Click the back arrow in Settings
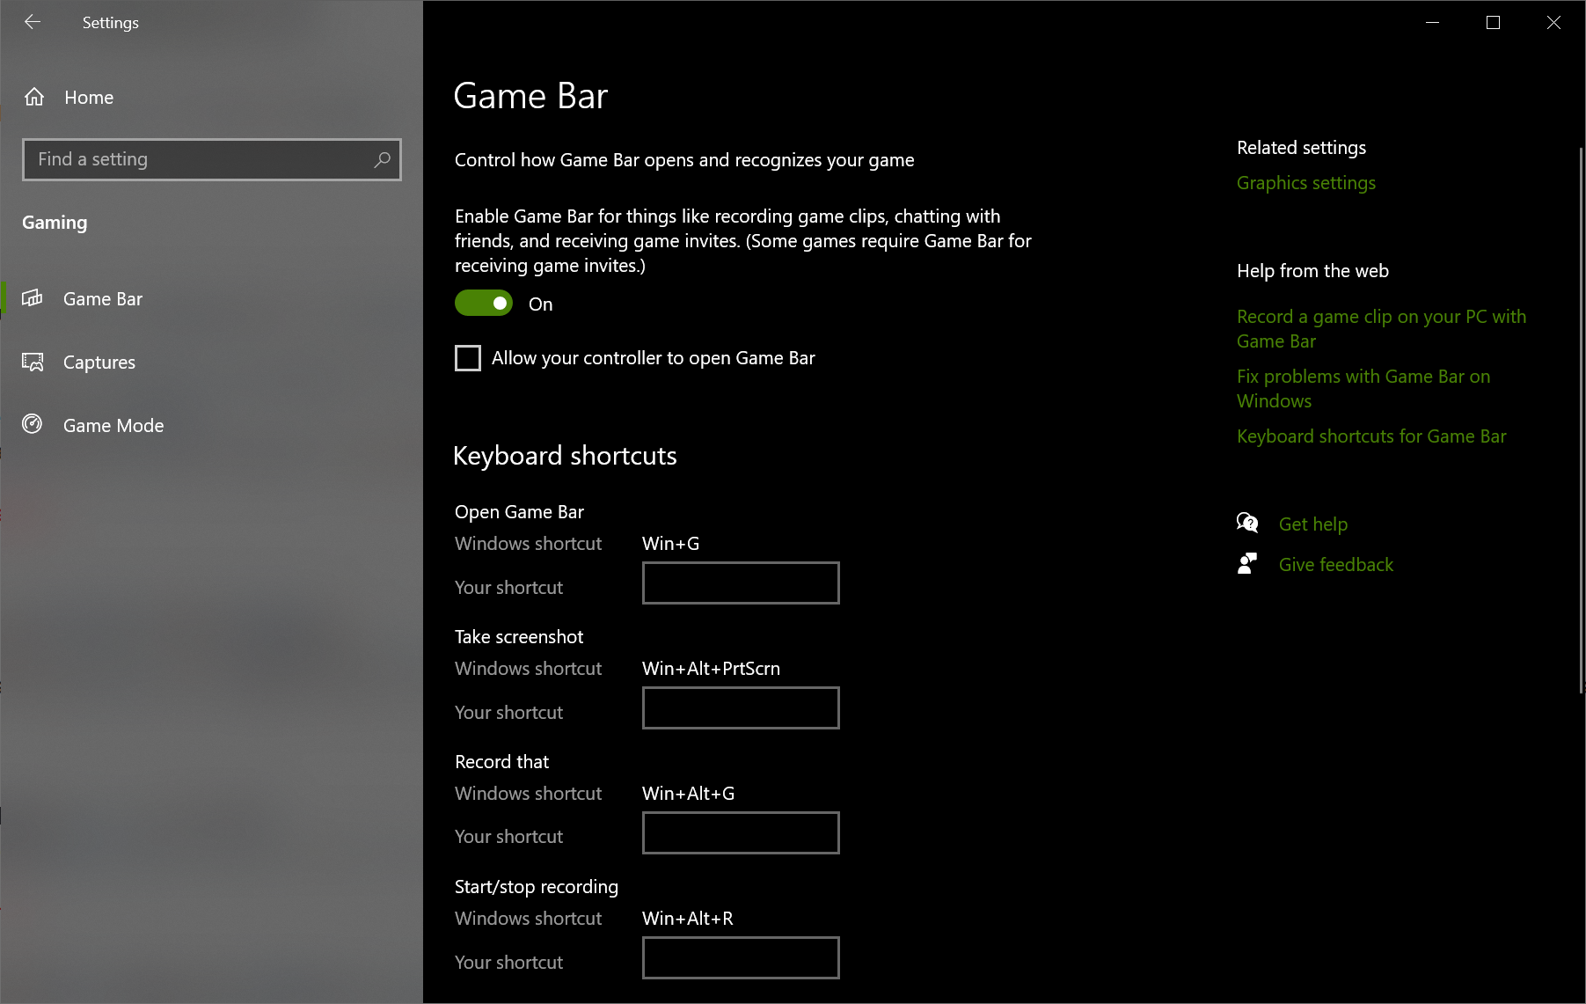This screenshot has height=1004, width=1586. 33,22
